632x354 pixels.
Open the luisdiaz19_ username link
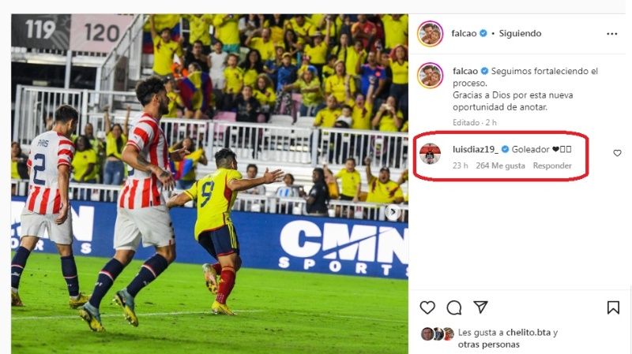click(x=476, y=149)
